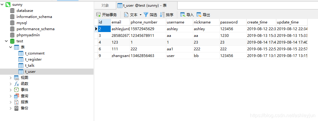The width and height of the screenshot is (318, 121).
Task: Click the performance_schema database icon
Action: pyautogui.click(x=12, y=29)
